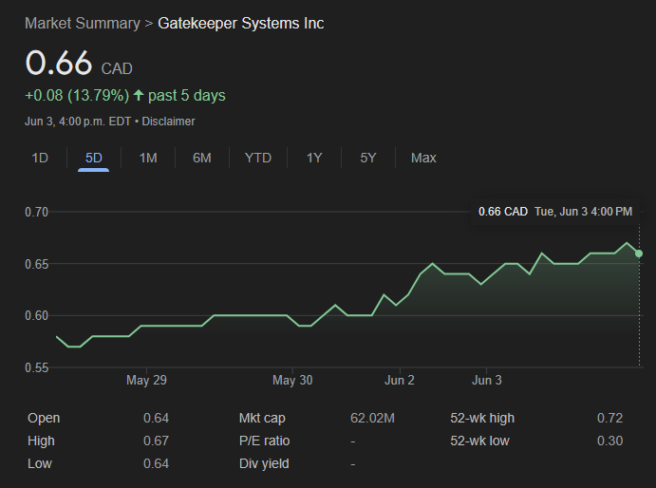Click the 52-wk high value
Image resolution: width=656 pixels, height=488 pixels.
point(609,418)
